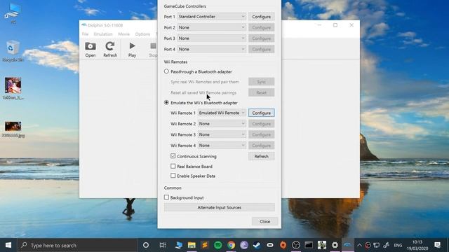Open Spotify from the taskbar
The width and height of the screenshot is (449, 252).
218,245
